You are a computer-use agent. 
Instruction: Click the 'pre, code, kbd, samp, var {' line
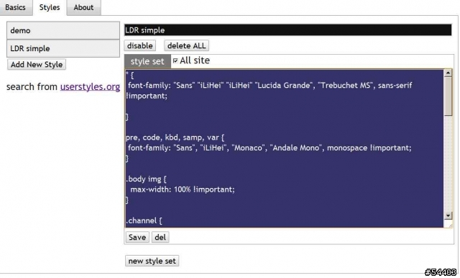(175, 138)
